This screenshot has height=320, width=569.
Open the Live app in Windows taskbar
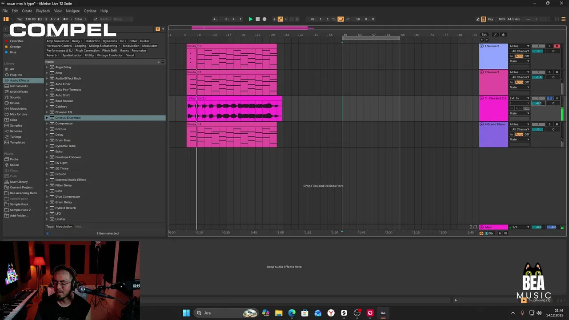click(x=383, y=313)
